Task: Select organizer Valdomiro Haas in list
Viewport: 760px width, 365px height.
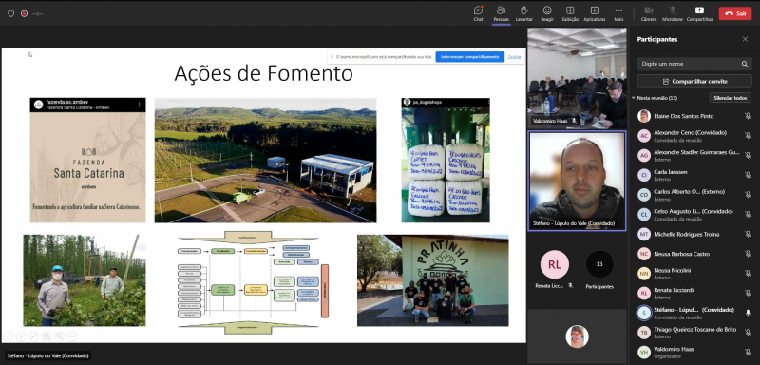Action: coord(694,353)
